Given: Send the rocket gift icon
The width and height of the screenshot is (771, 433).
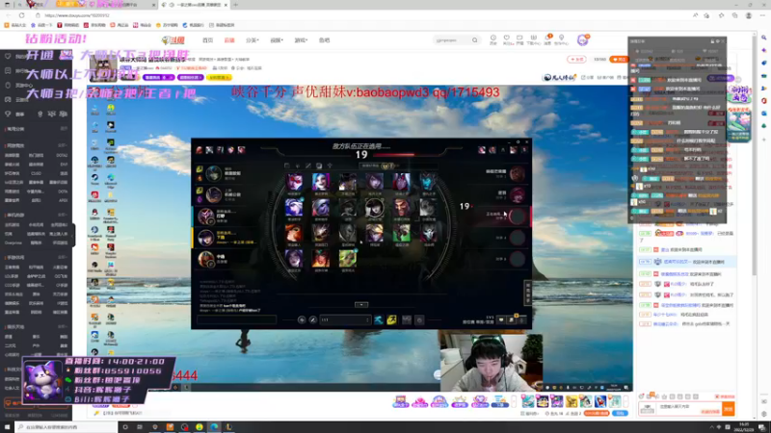Looking at the screenshot, I should (x=600, y=401).
